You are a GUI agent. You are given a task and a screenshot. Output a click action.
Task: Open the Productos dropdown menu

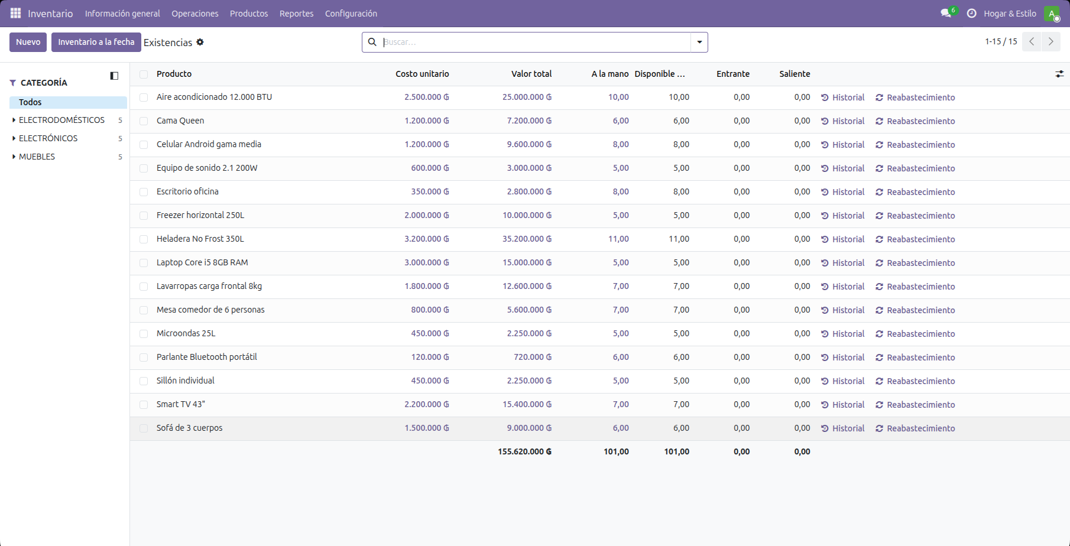click(x=249, y=13)
